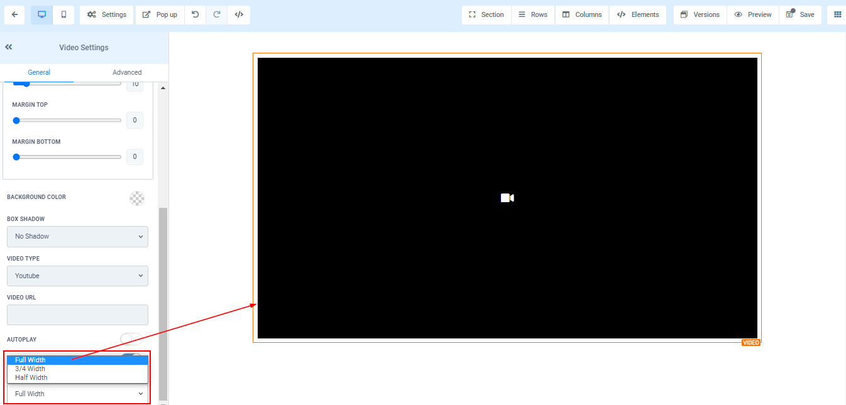The image size is (846, 405).
Task: Toggle the Autoplay switch
Action: pos(131,339)
